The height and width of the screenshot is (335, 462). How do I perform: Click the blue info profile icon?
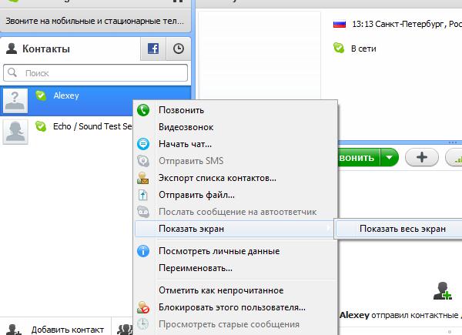[143, 251]
